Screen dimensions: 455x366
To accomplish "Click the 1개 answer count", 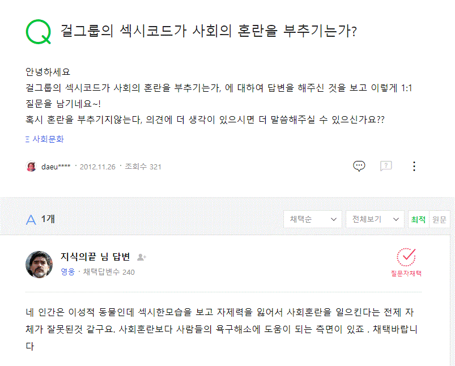I will [48, 219].
